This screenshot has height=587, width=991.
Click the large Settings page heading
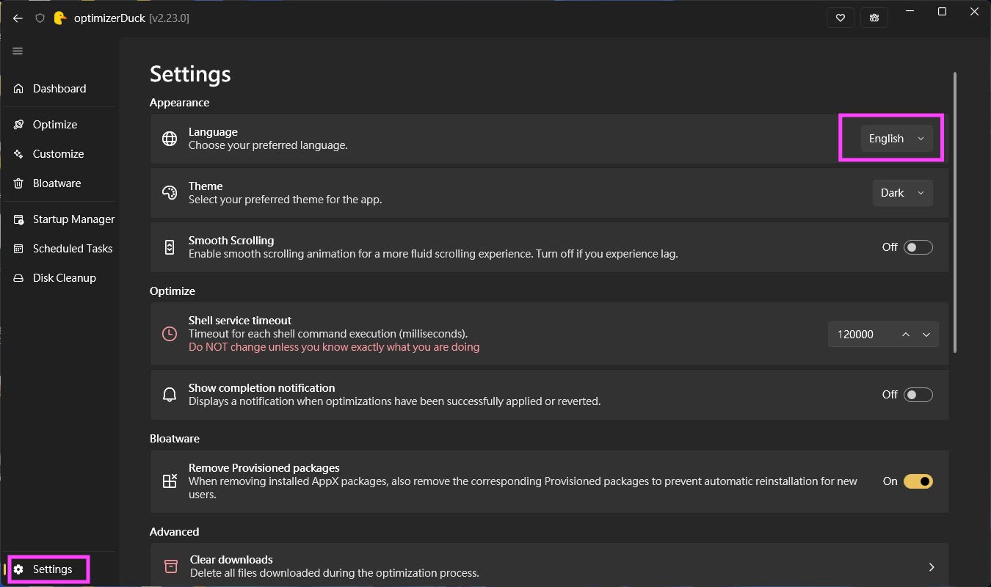(190, 74)
